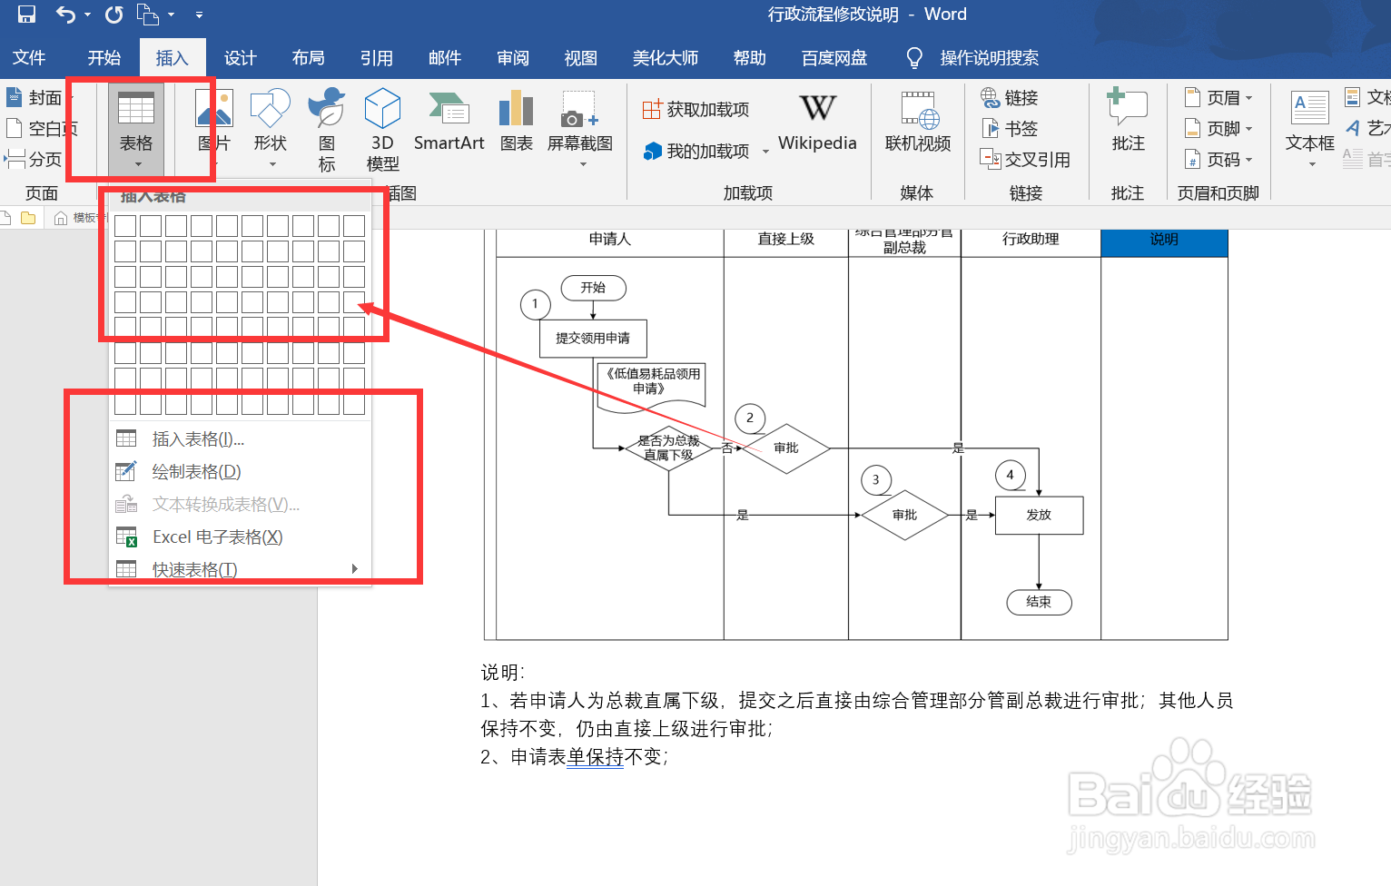Open the 页眉 header dropdown
The height and width of the screenshot is (886, 1391).
pyautogui.click(x=1219, y=96)
